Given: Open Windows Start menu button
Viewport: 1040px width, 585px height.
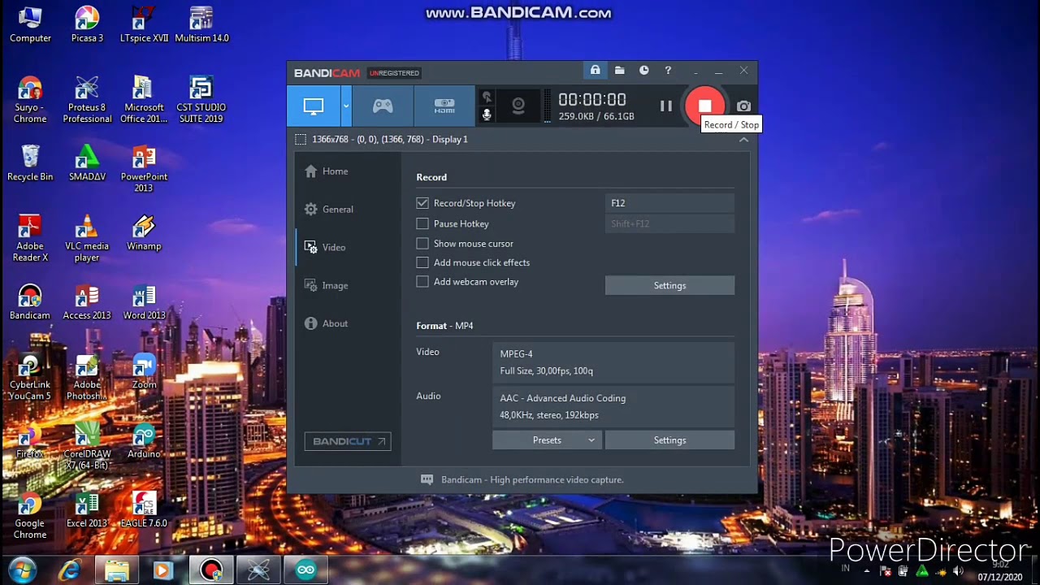Looking at the screenshot, I should tap(22, 570).
